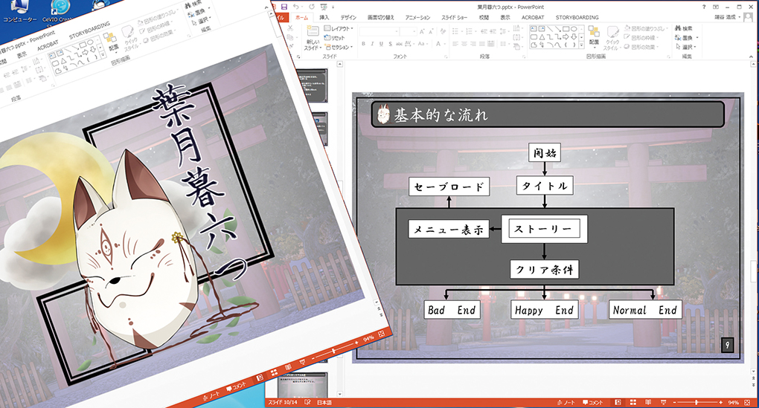Toggle Comments (コメント) pane in right status bar
Image resolution: width=759 pixels, height=408 pixels.
pyautogui.click(x=593, y=402)
